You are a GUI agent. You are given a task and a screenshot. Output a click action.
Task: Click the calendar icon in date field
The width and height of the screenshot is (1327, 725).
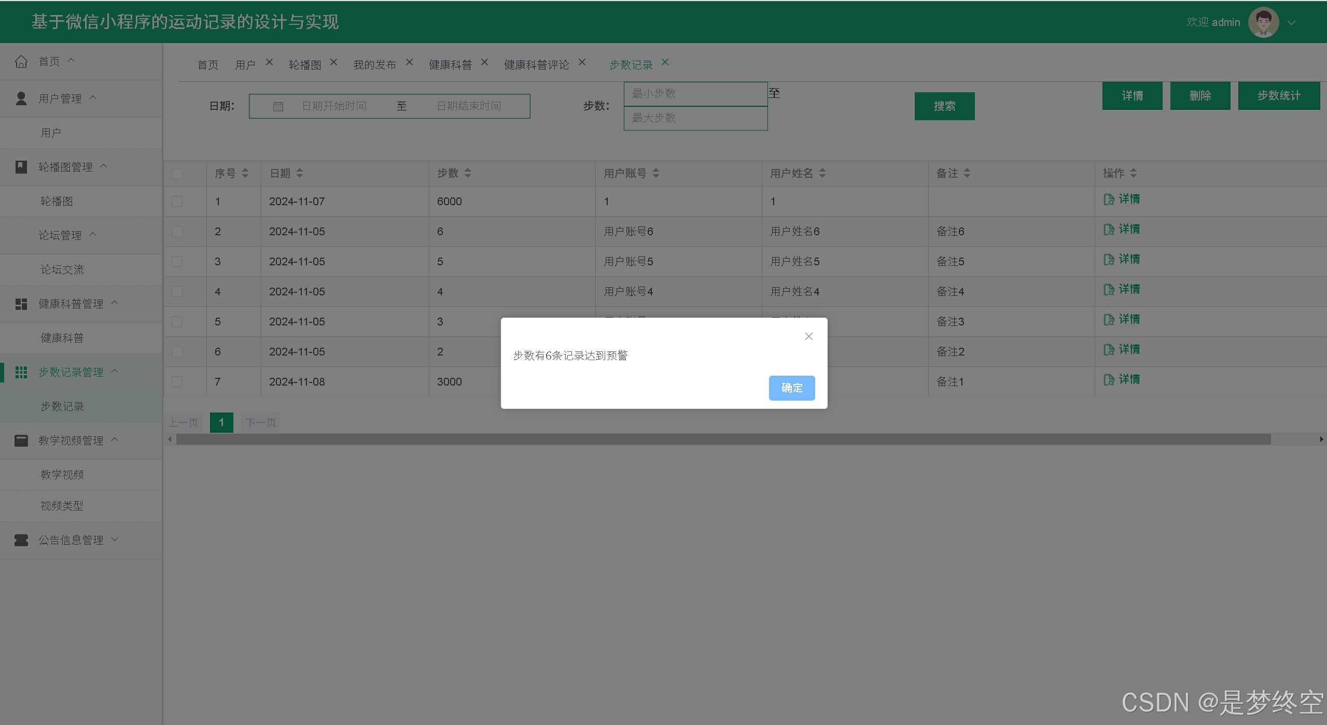coord(278,107)
